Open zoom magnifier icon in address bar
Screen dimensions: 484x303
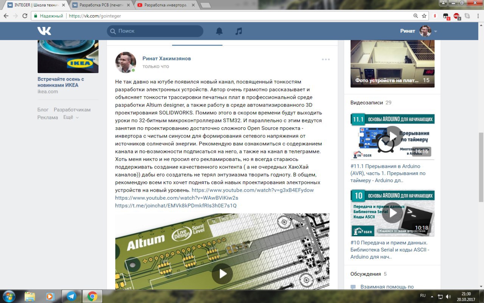[416, 16]
